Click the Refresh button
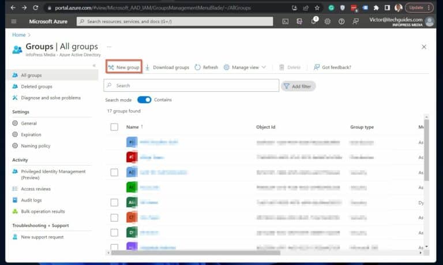Viewport: 443px width, 265px height. [207, 68]
